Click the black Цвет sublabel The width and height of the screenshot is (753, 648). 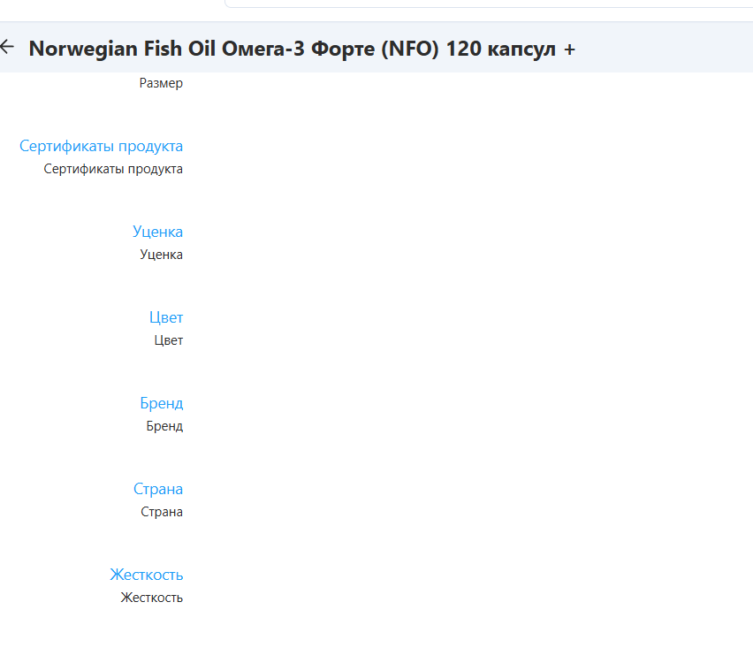168,340
